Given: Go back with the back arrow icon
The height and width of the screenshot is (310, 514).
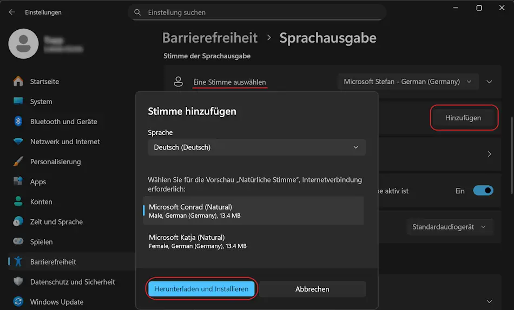Looking at the screenshot, I should click(12, 12).
